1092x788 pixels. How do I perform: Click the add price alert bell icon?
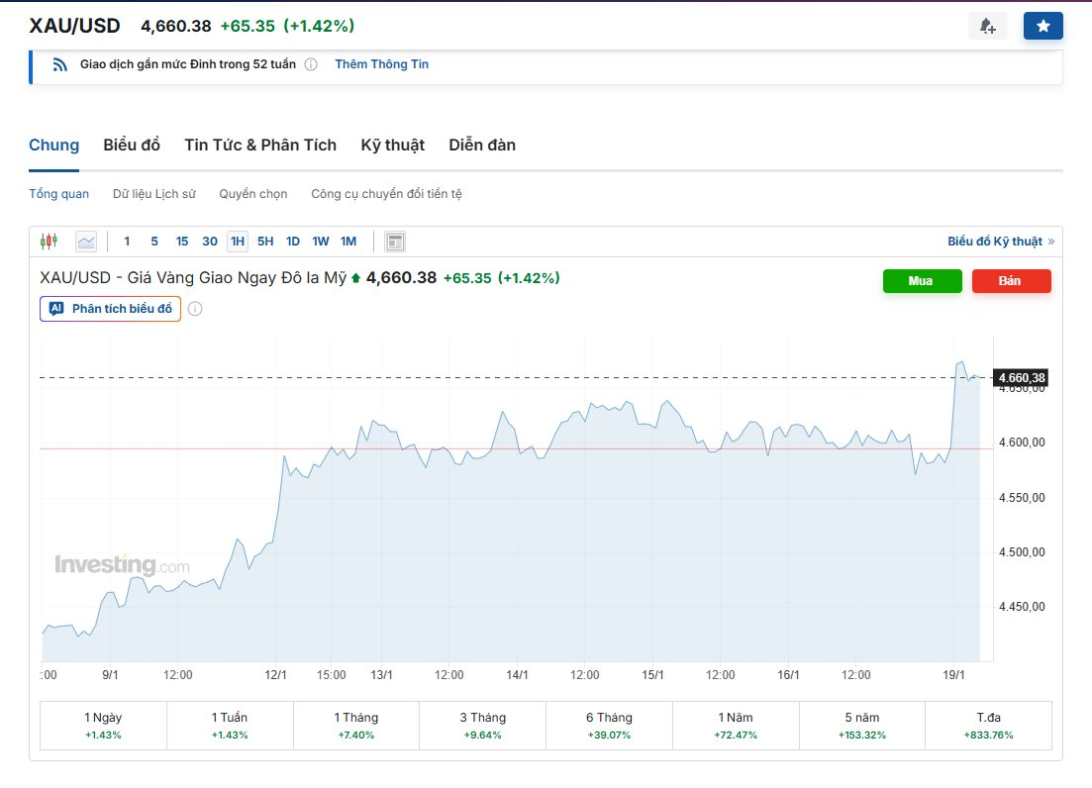(987, 26)
